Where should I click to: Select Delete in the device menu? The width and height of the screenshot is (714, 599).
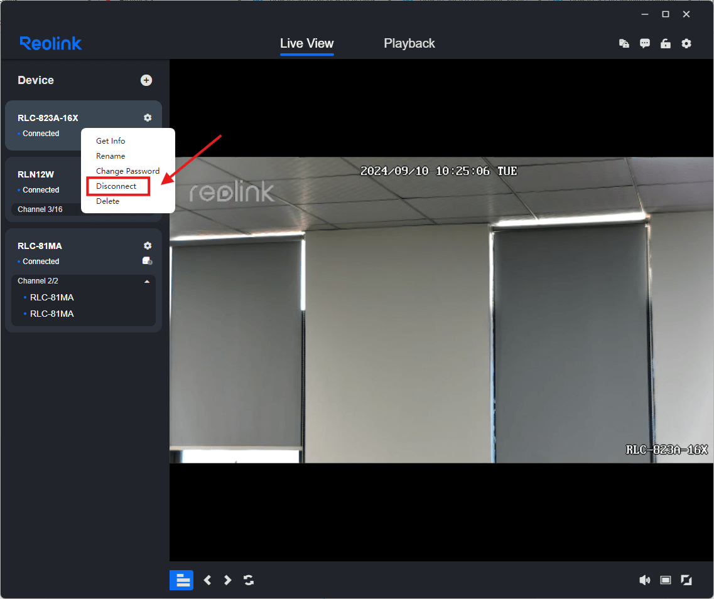[107, 201]
